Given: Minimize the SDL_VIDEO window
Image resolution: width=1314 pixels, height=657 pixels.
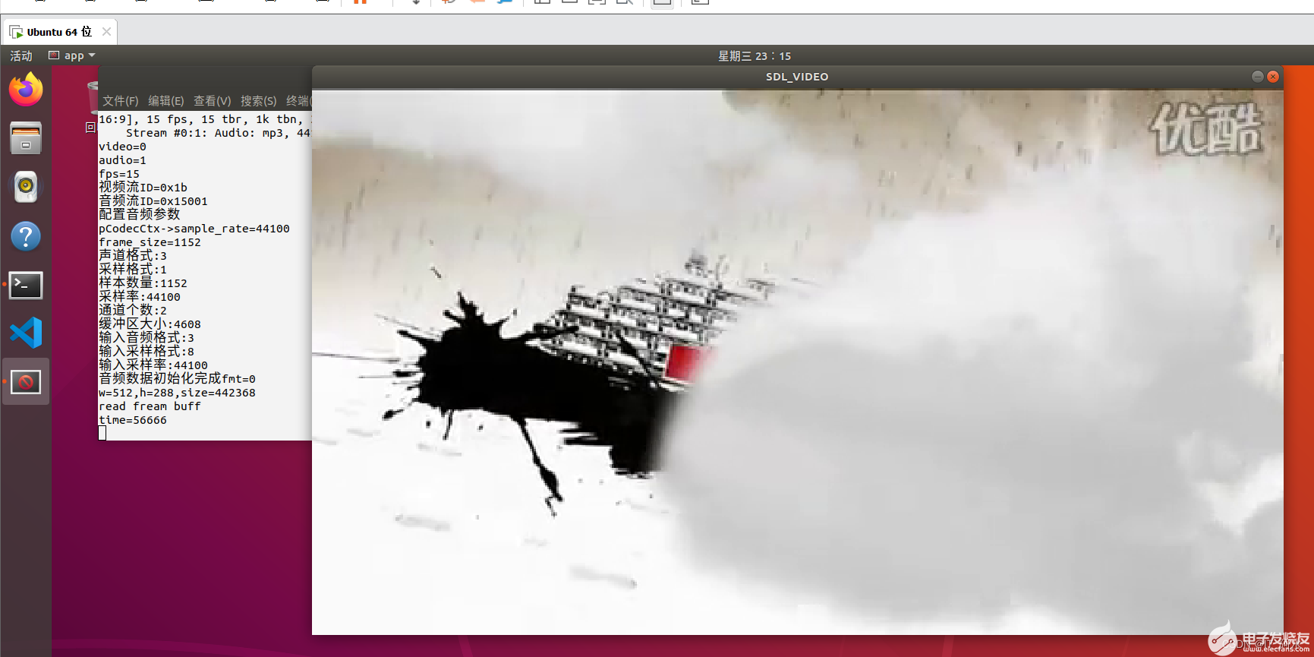Looking at the screenshot, I should point(1258,77).
